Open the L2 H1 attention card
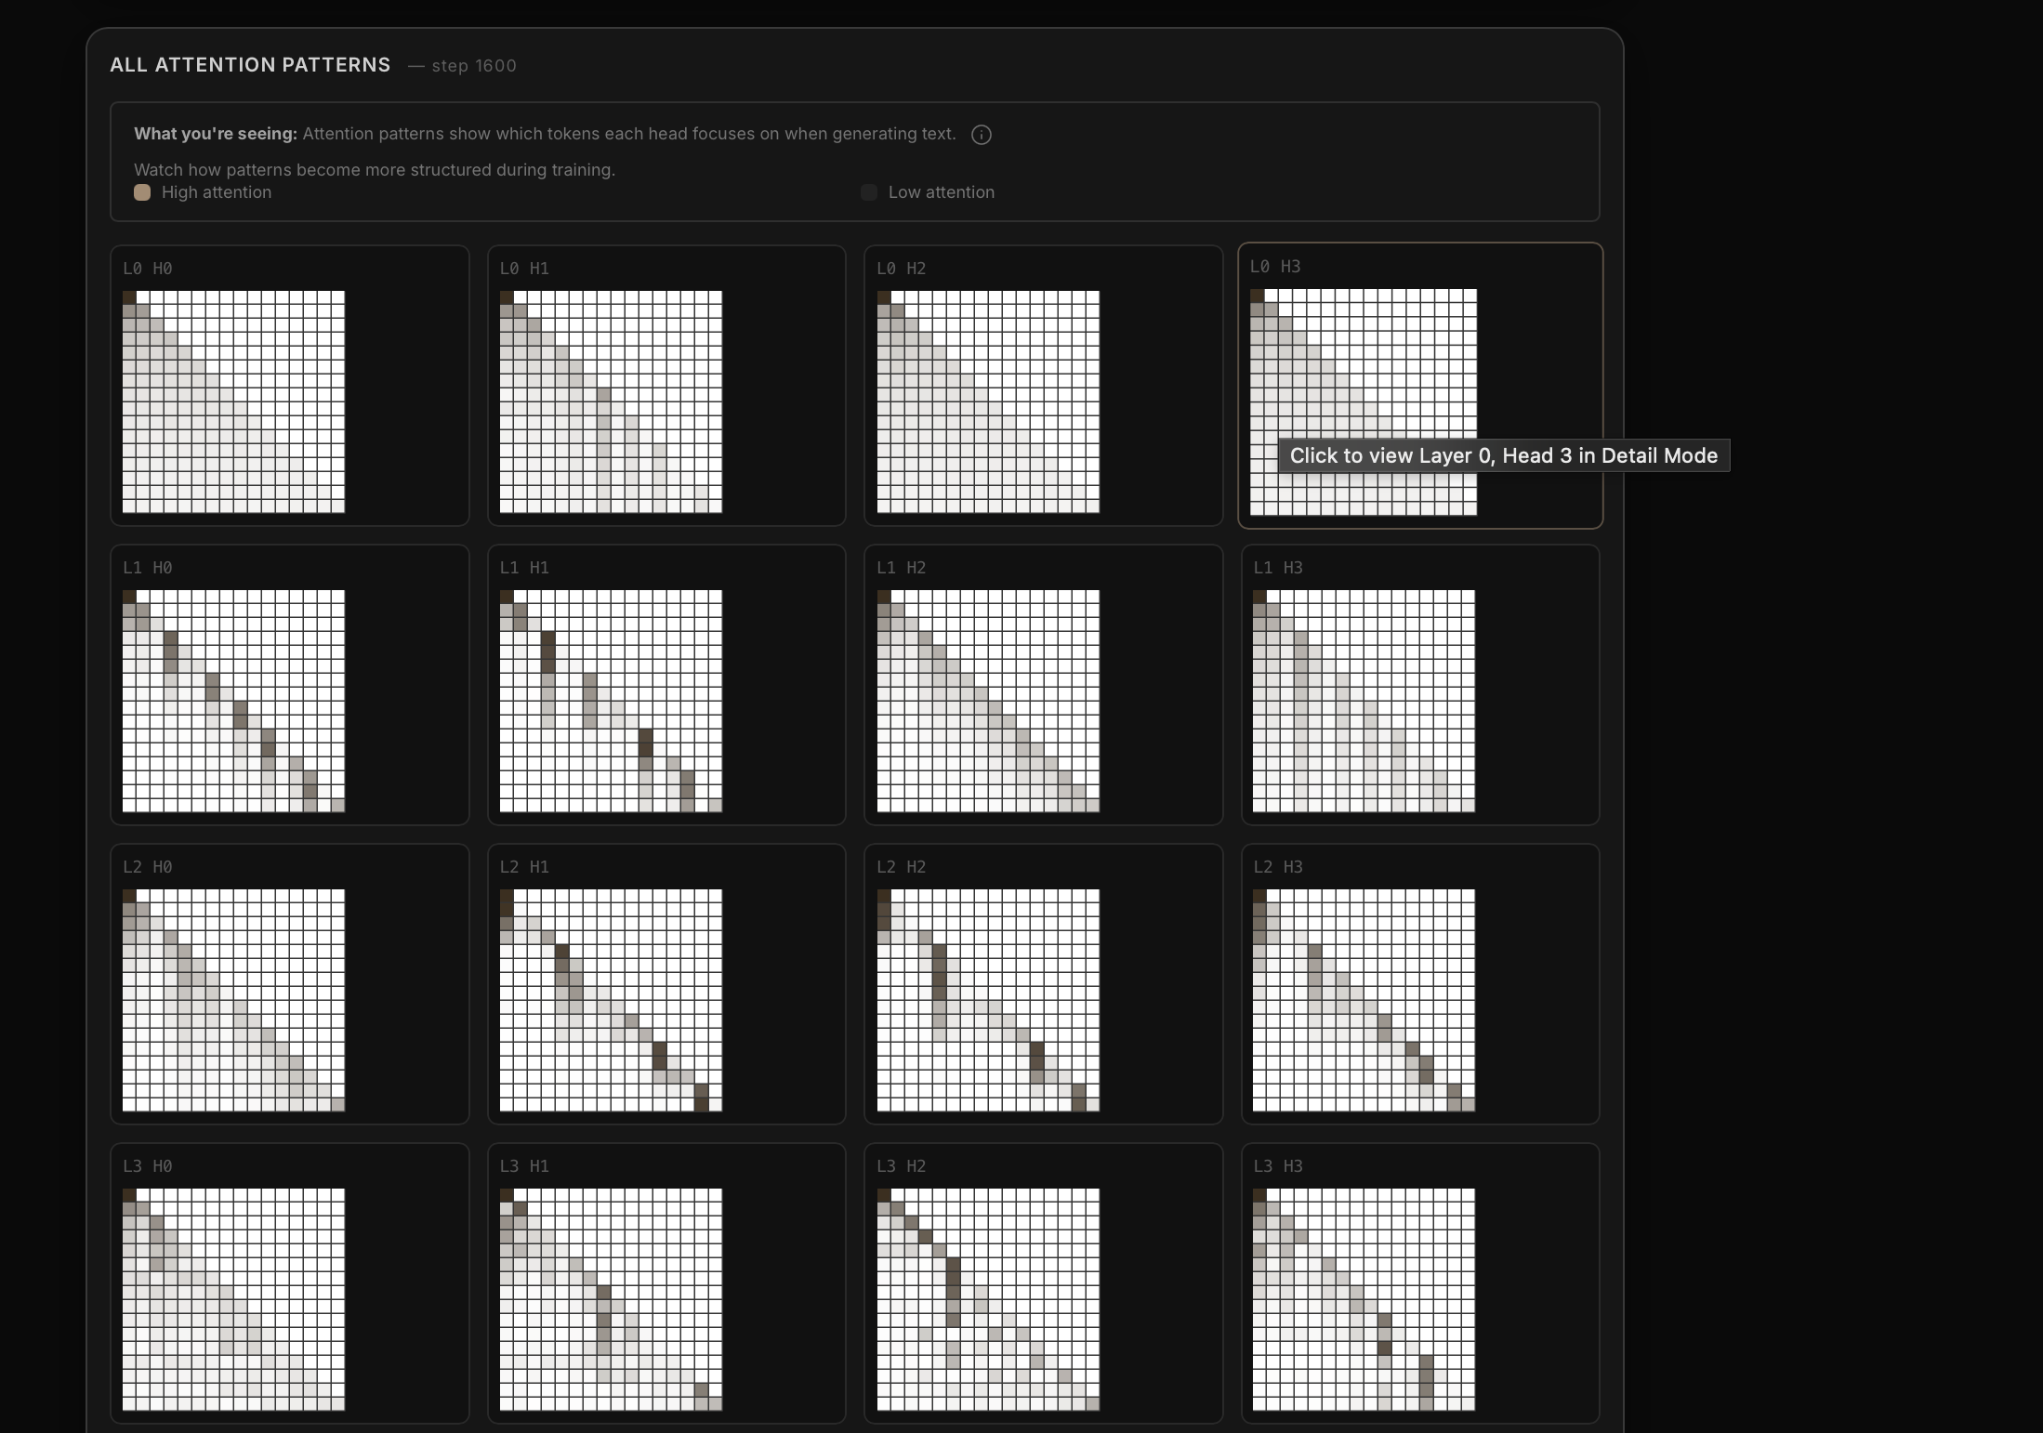Viewport: 2043px width, 1433px height. coord(611,1000)
